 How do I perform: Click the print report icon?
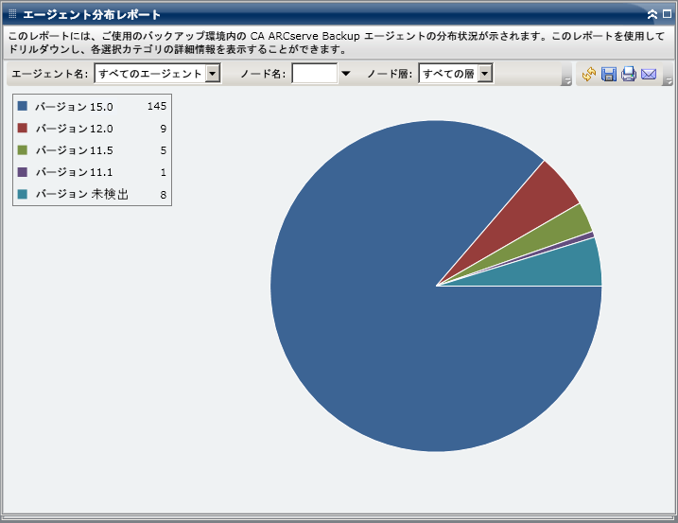click(x=629, y=74)
